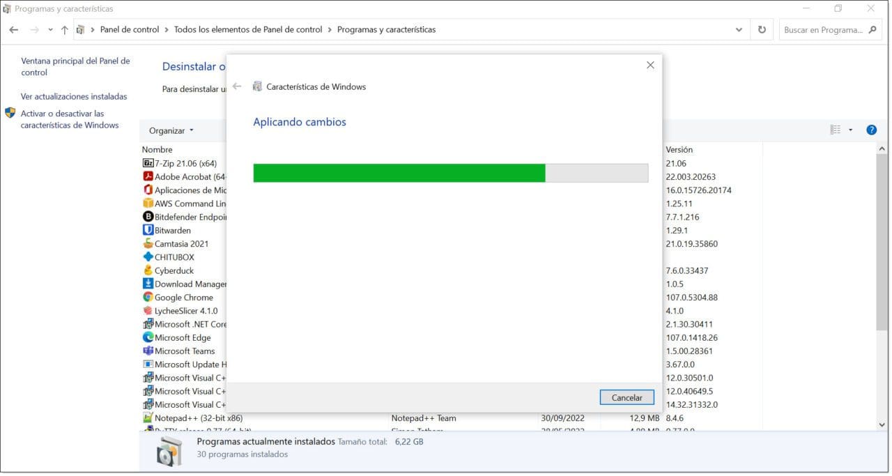The image size is (892, 476).
Task: Select the Microsoft Update H entry name
Action: click(x=191, y=364)
